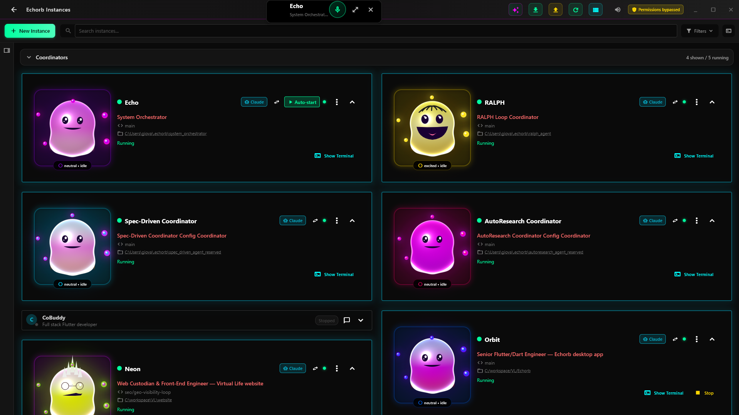This screenshot has height=415, width=739.
Task: Collapse the Coordinators section
Action: [29, 57]
